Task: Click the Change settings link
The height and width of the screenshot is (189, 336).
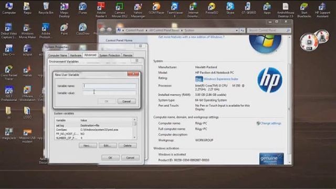Action: tap(270, 123)
